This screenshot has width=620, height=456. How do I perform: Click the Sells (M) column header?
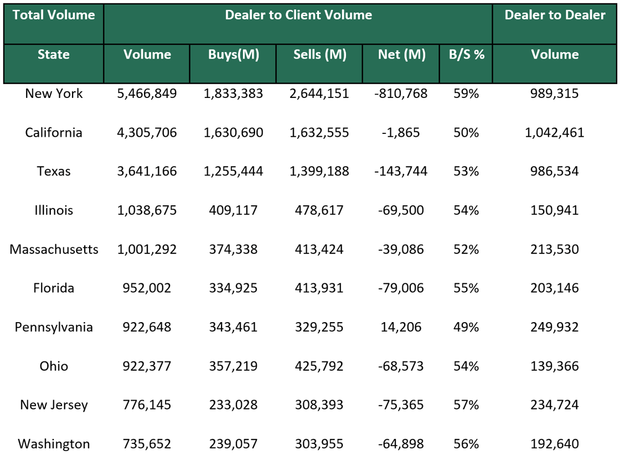[319, 54]
